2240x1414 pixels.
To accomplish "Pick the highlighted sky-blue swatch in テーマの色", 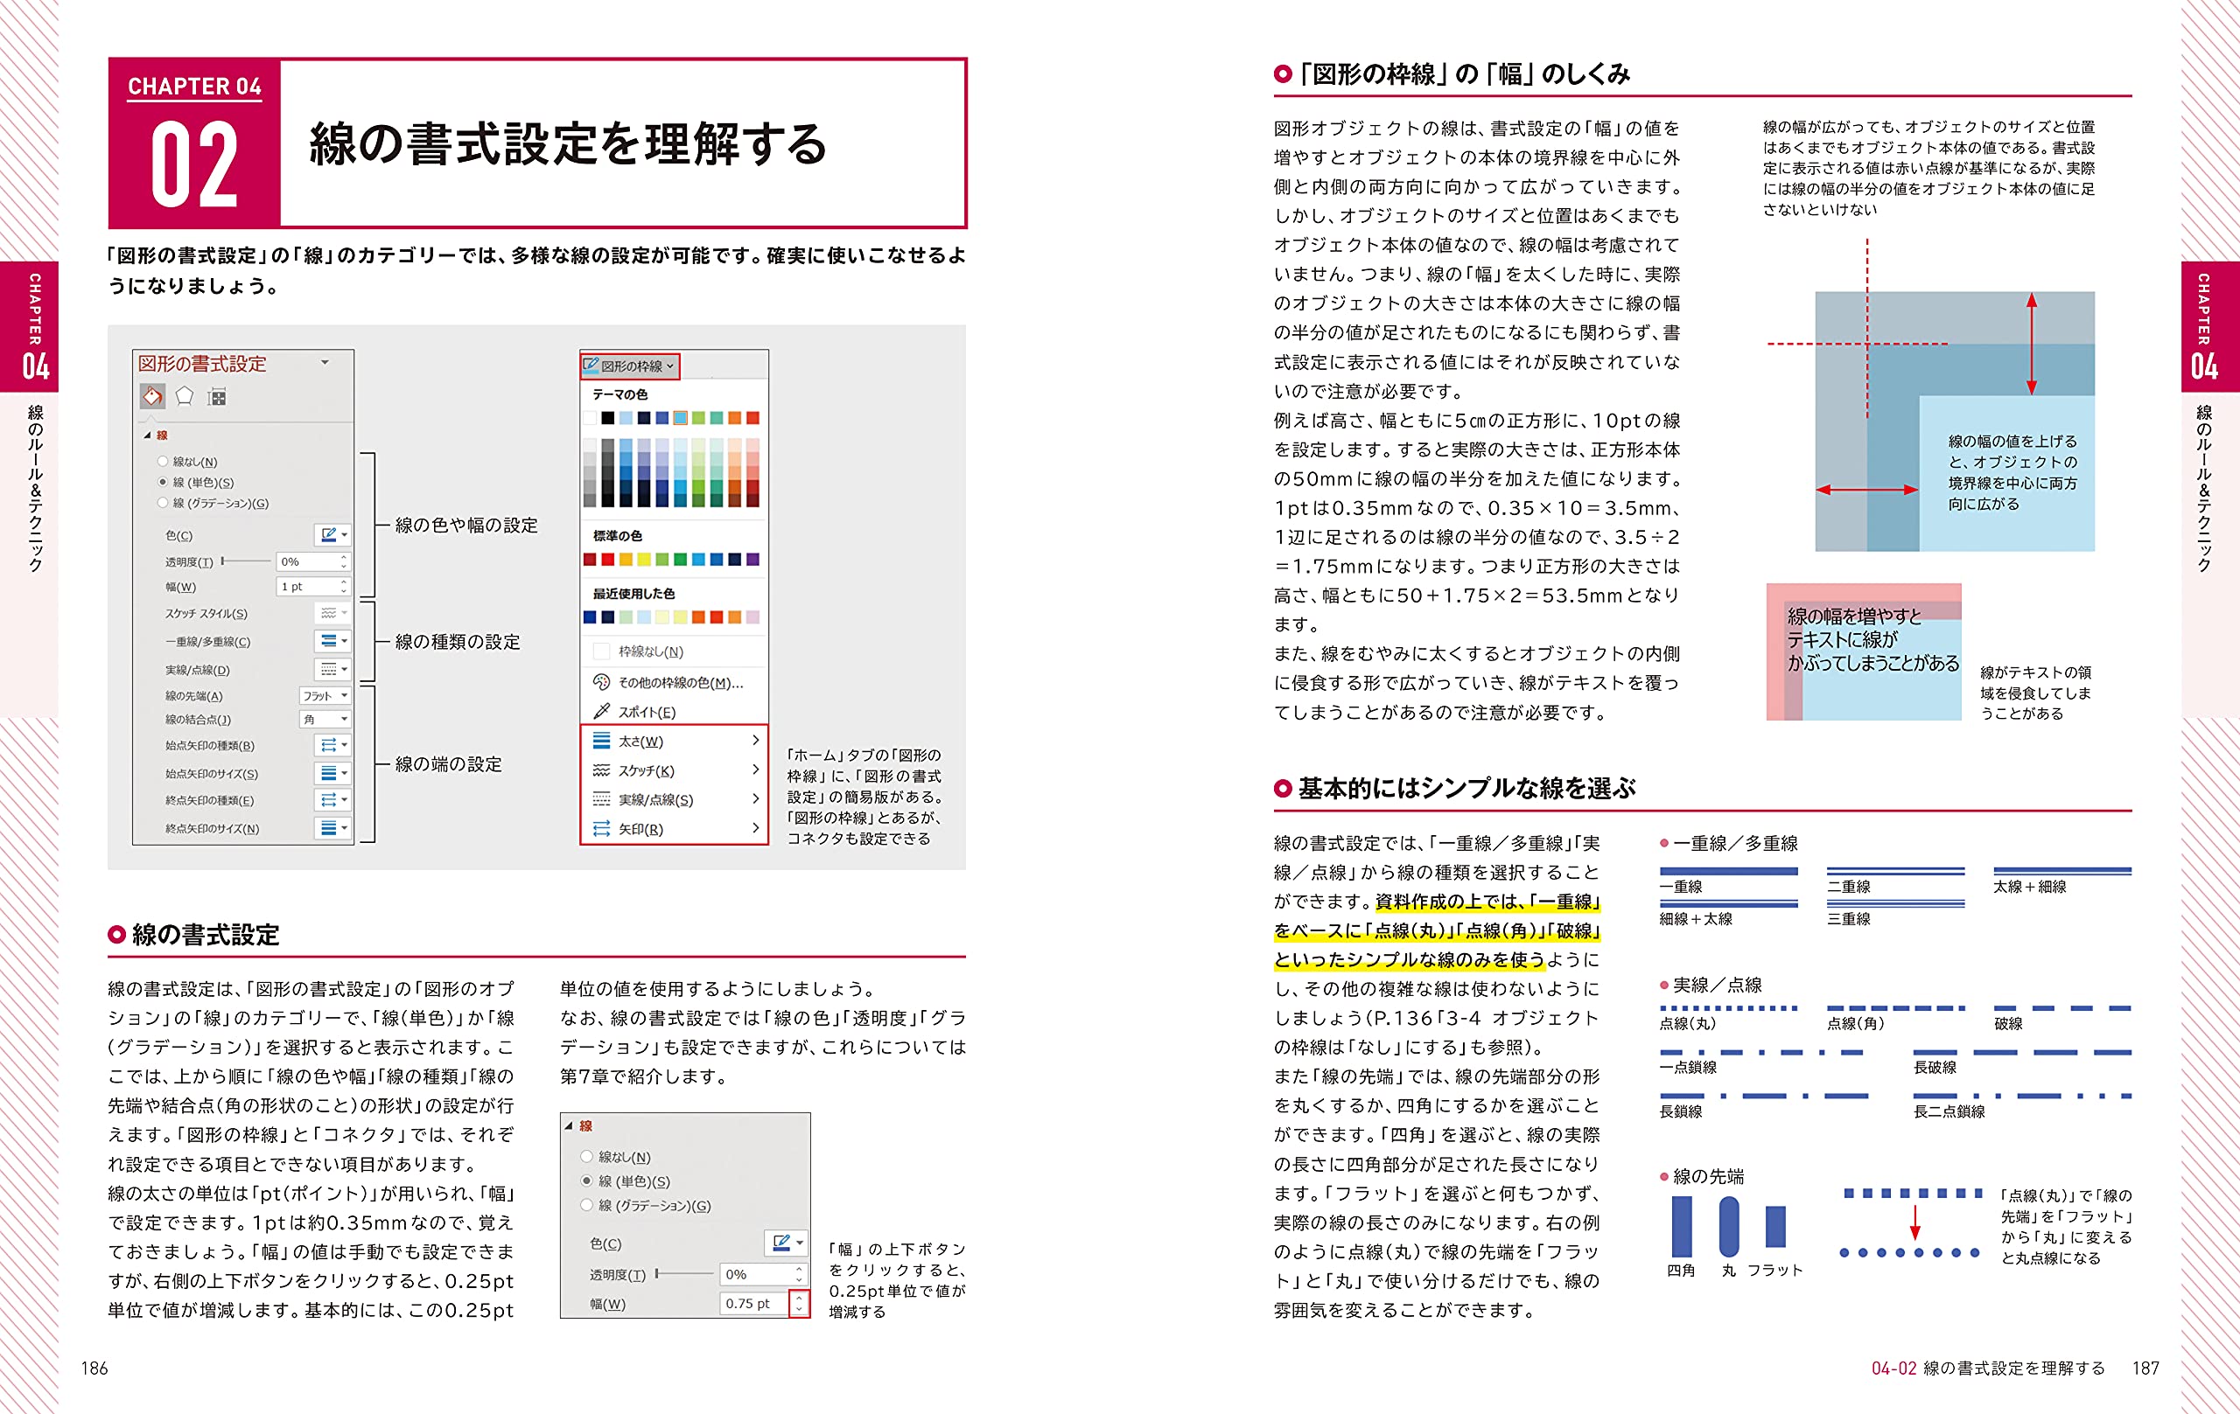I will [x=680, y=418].
